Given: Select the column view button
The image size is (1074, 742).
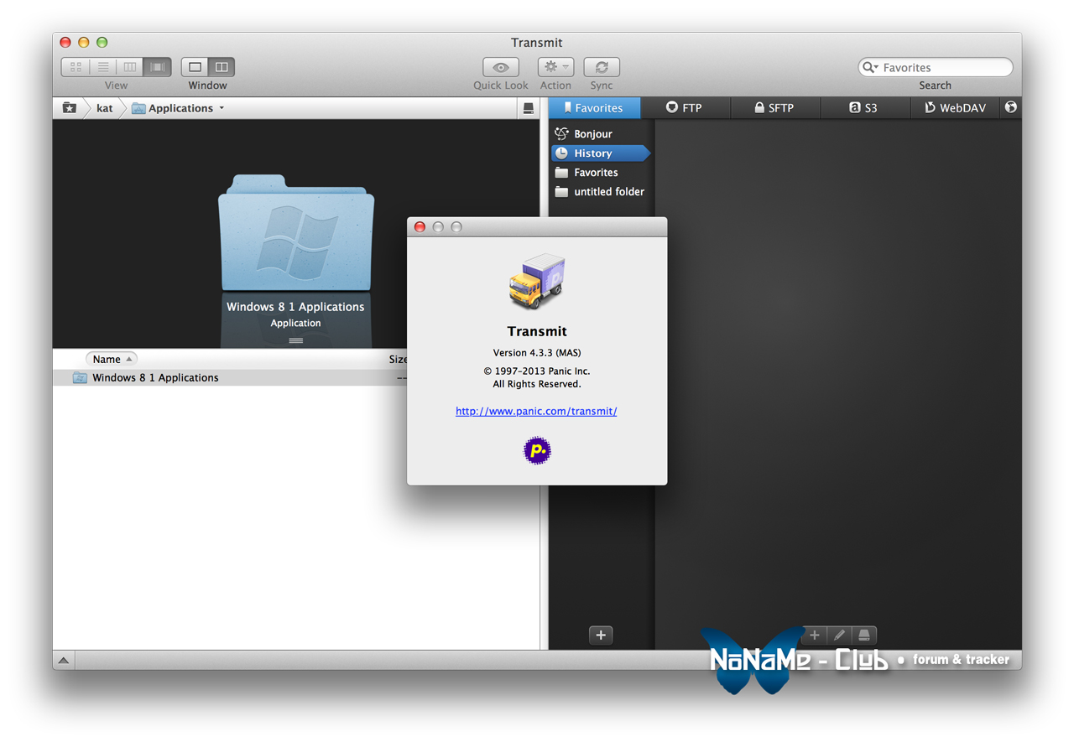Looking at the screenshot, I should (129, 67).
